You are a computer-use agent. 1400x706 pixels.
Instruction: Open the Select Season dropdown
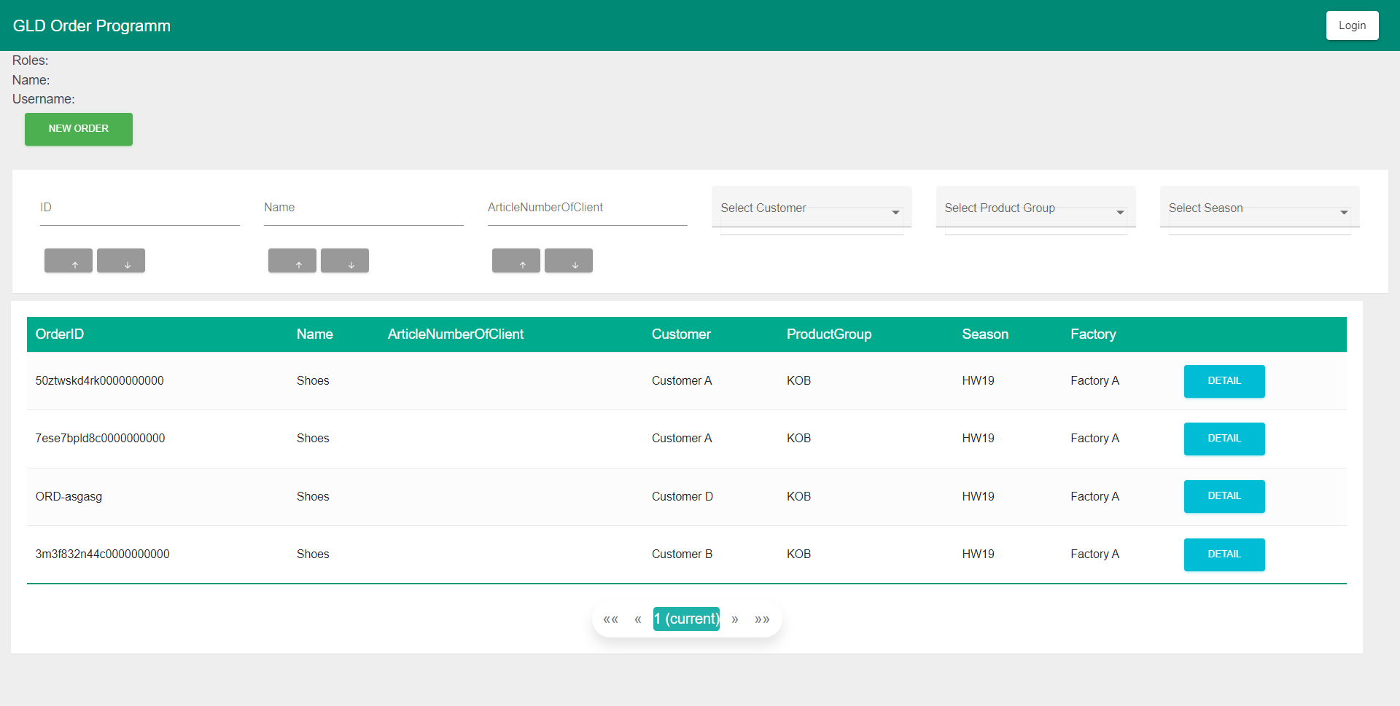(x=1259, y=208)
